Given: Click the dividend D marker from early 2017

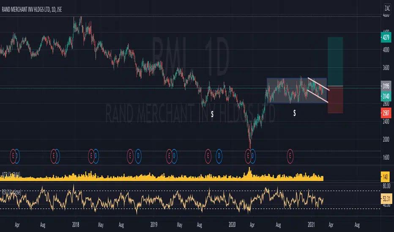Looking at the screenshot, I should [x=17, y=156].
